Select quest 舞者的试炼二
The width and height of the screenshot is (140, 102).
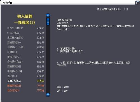click(x=14, y=57)
